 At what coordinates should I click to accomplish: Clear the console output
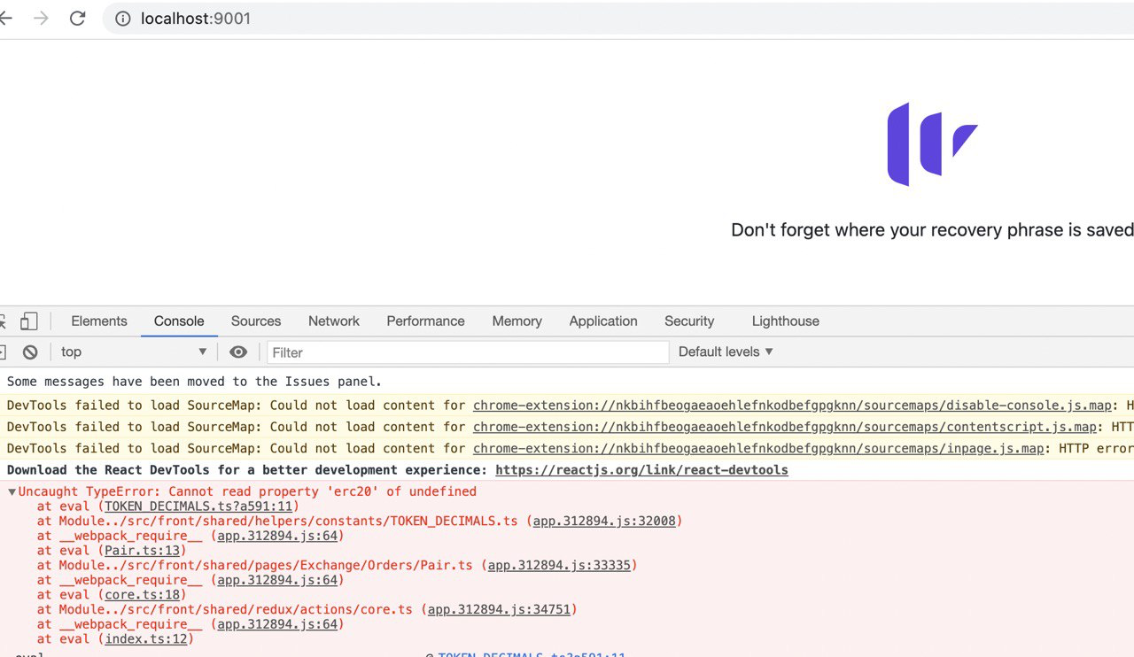coord(30,352)
